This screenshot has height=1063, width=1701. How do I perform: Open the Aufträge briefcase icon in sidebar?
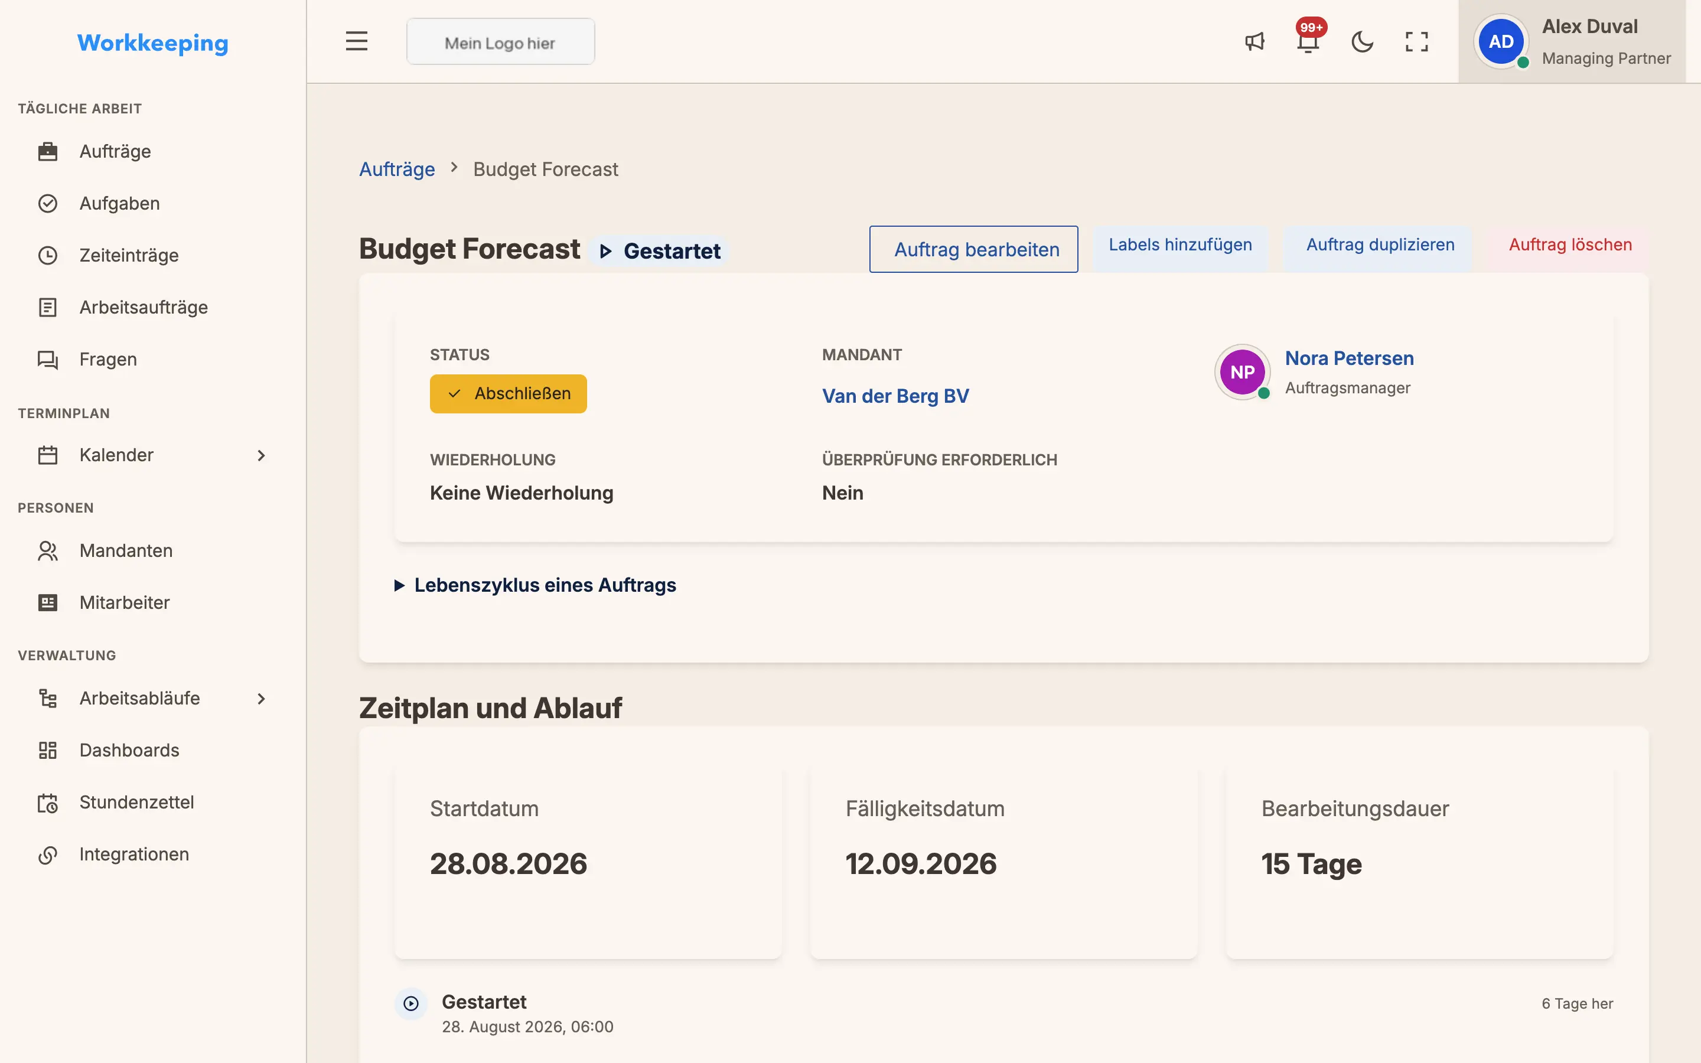48,151
